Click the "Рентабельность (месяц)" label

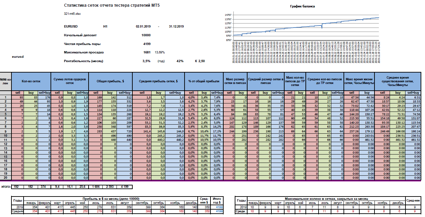click(83, 61)
